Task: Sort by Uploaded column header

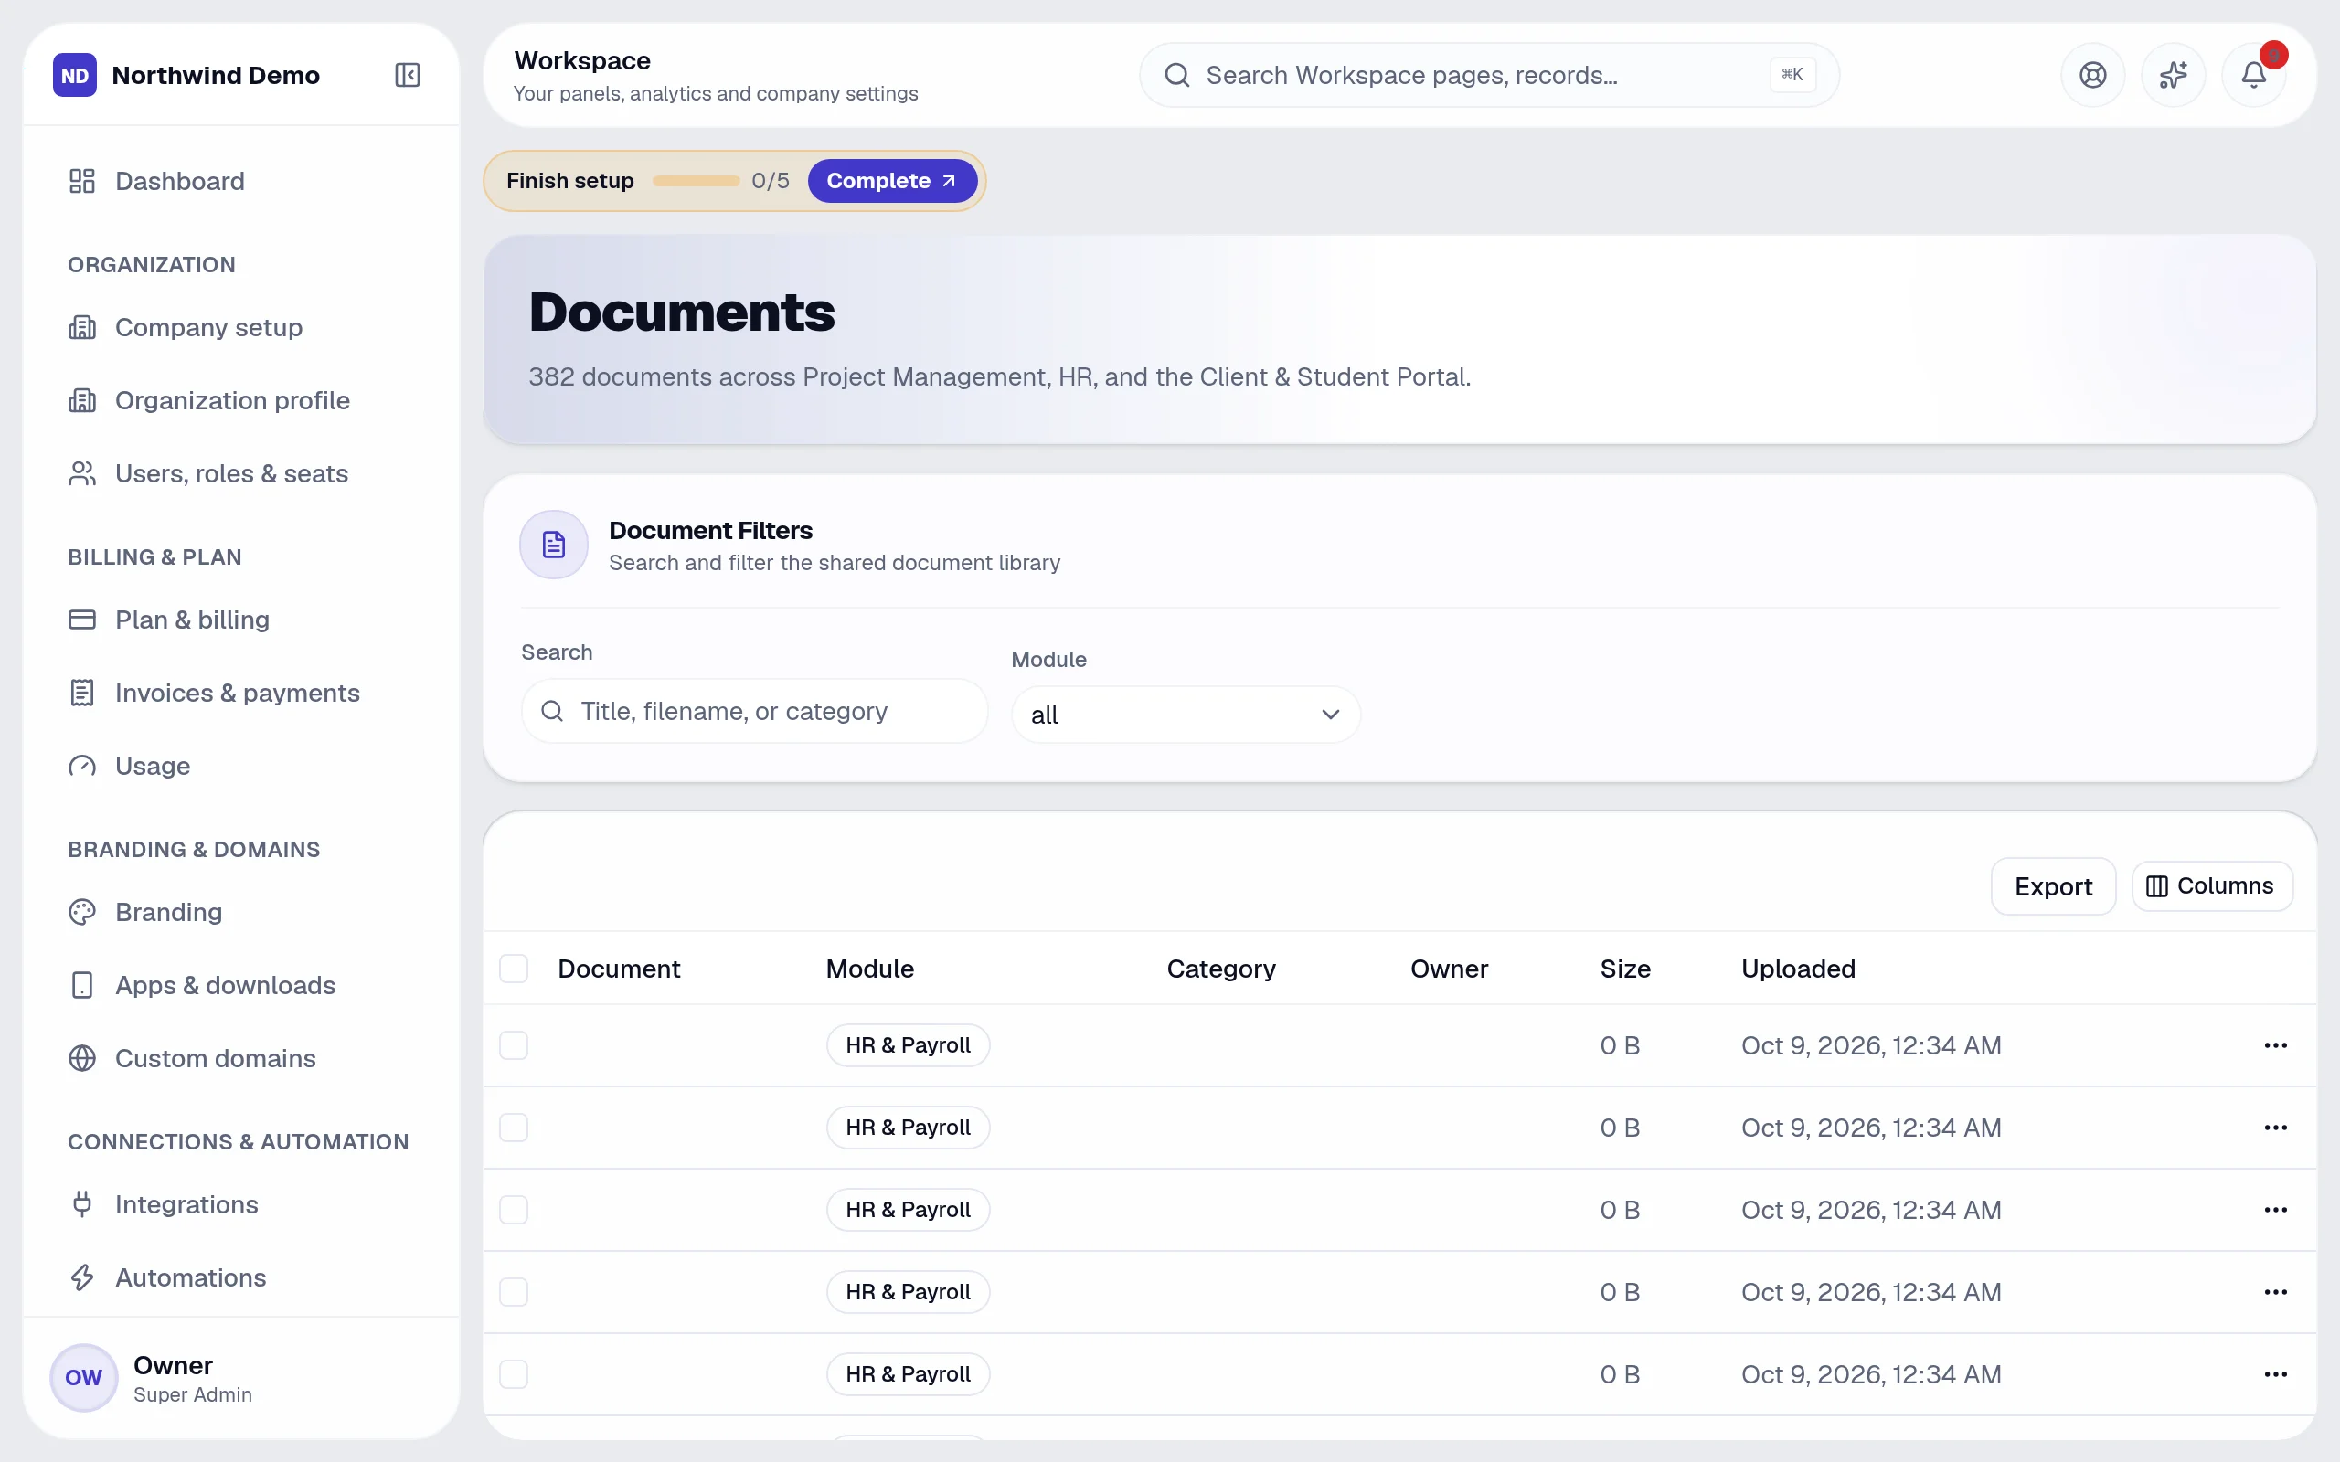Action: point(1798,969)
